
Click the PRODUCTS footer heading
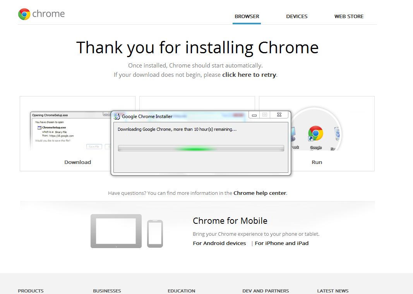click(31, 291)
